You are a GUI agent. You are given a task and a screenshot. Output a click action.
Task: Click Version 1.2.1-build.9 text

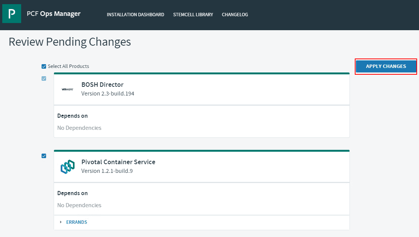tap(107, 171)
